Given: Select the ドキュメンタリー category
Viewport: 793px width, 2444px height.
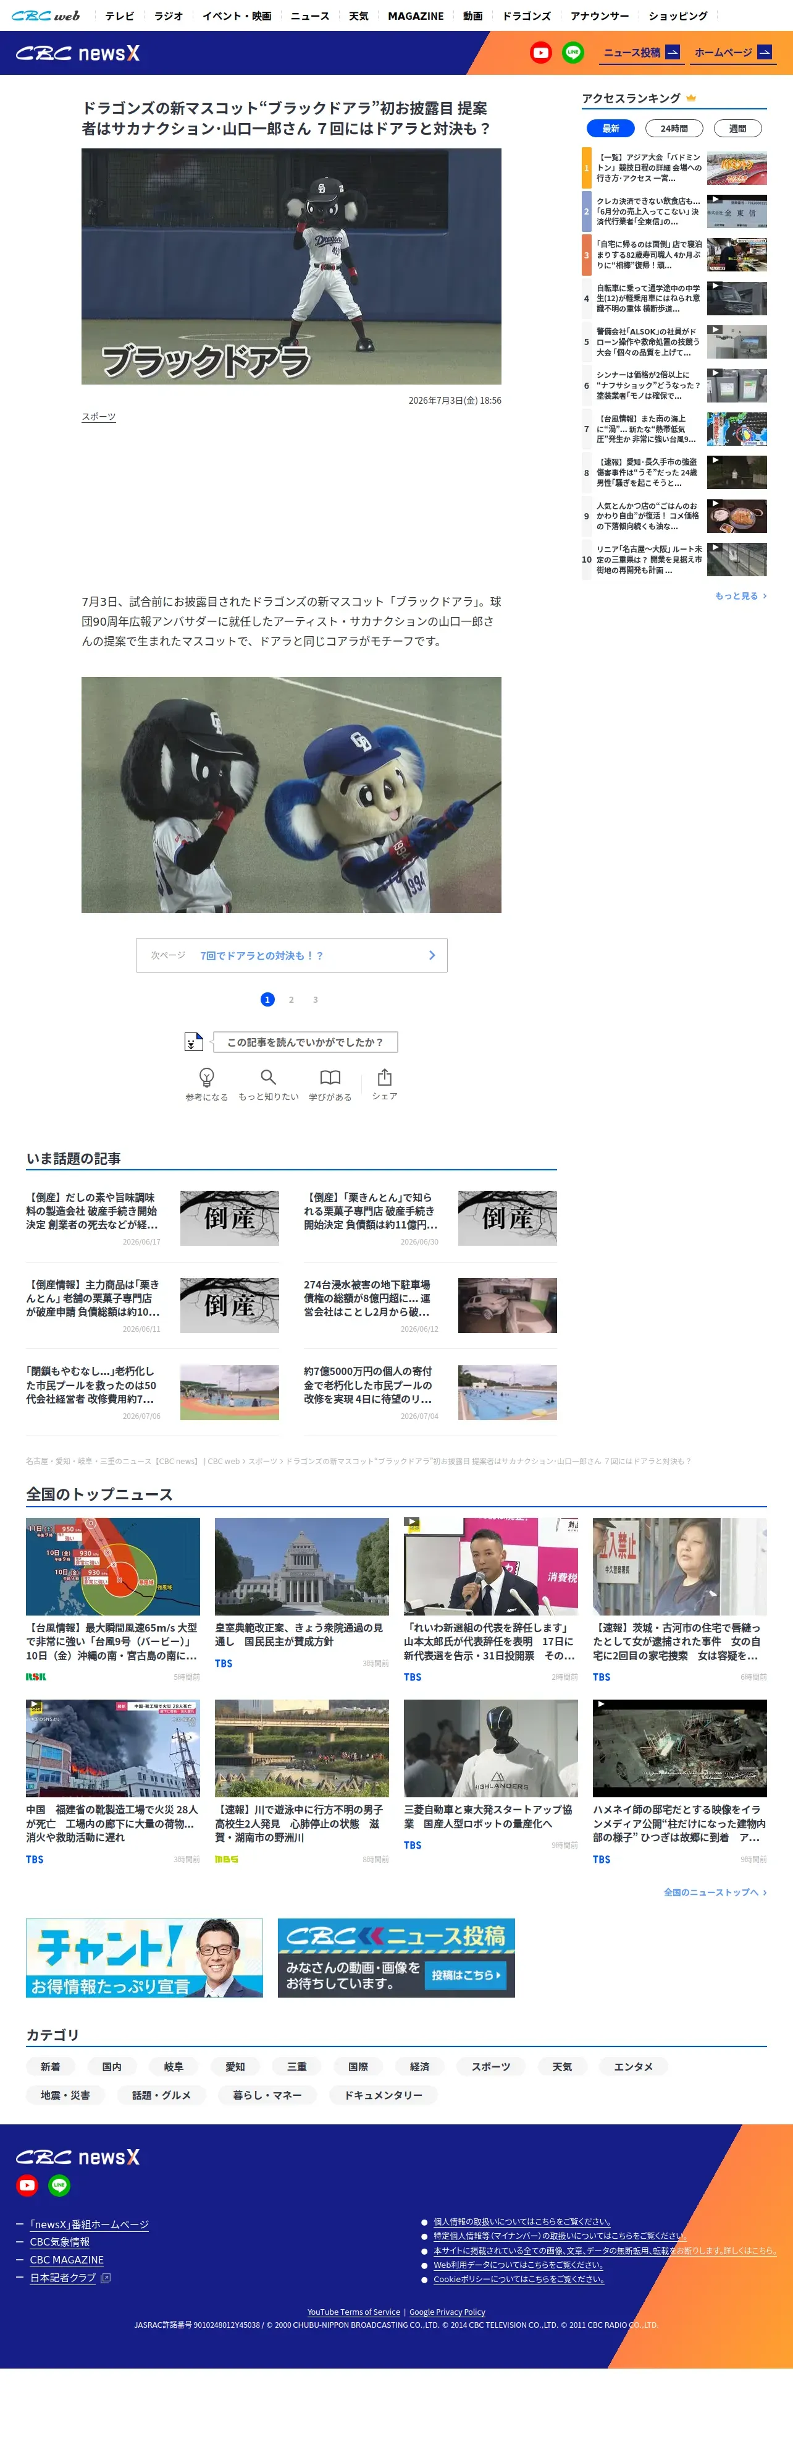Looking at the screenshot, I should [x=383, y=2095].
